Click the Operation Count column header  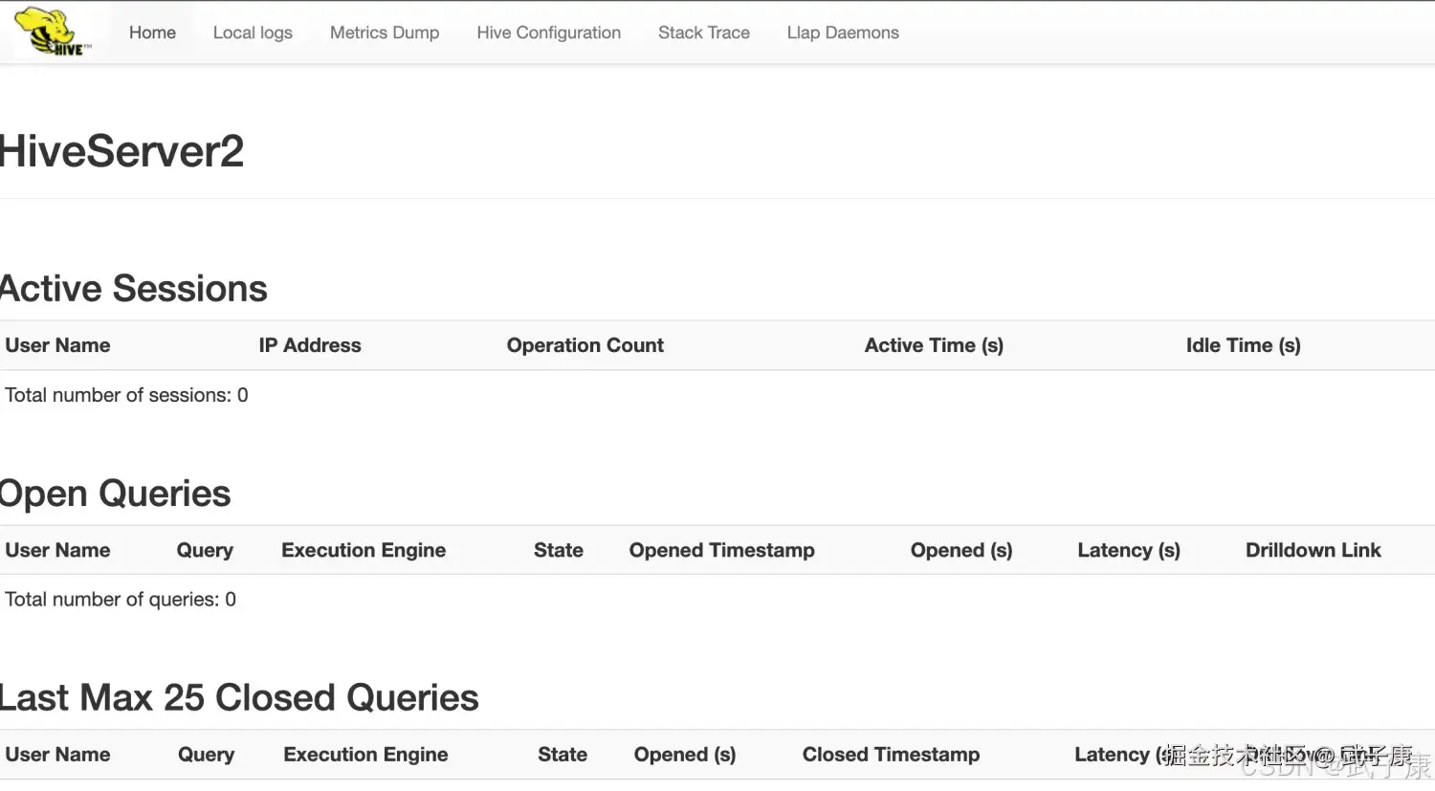pos(585,345)
